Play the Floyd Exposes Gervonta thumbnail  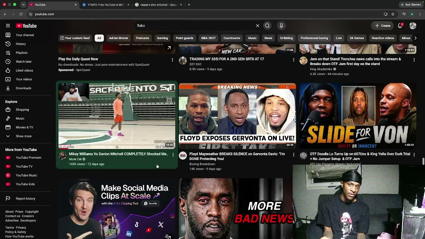(237, 116)
